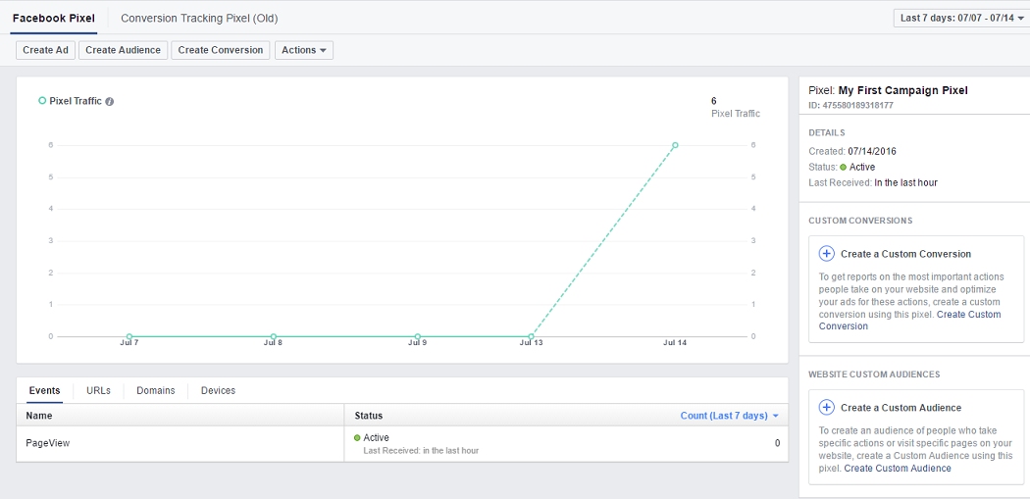Click the Jul 13 axis label
1030x499 pixels.
(530, 343)
